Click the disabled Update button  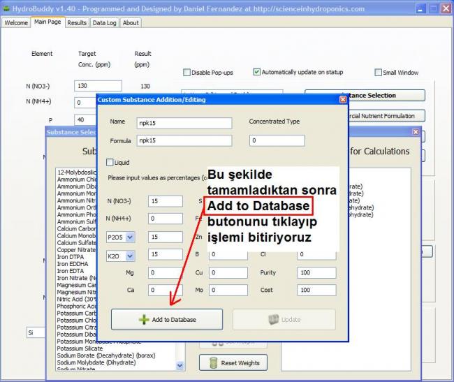pos(284,319)
